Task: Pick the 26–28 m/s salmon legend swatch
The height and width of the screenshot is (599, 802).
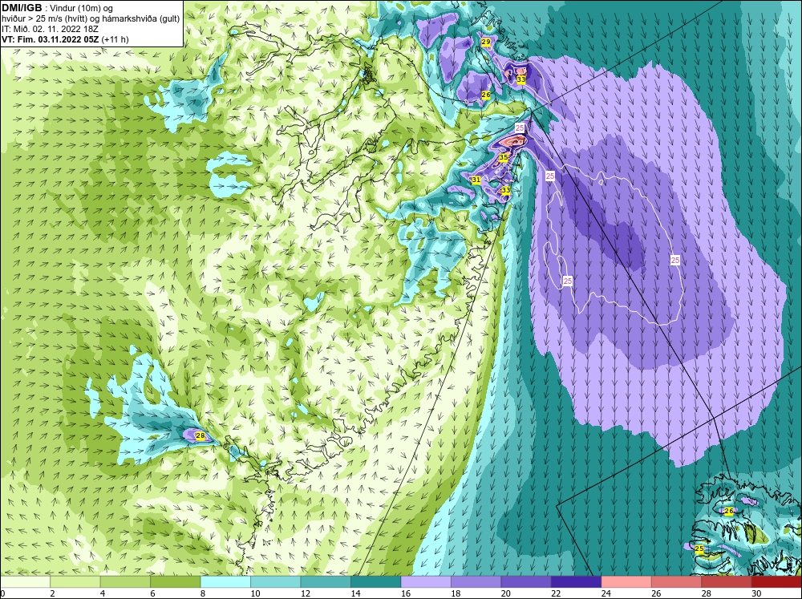Action: click(x=677, y=582)
